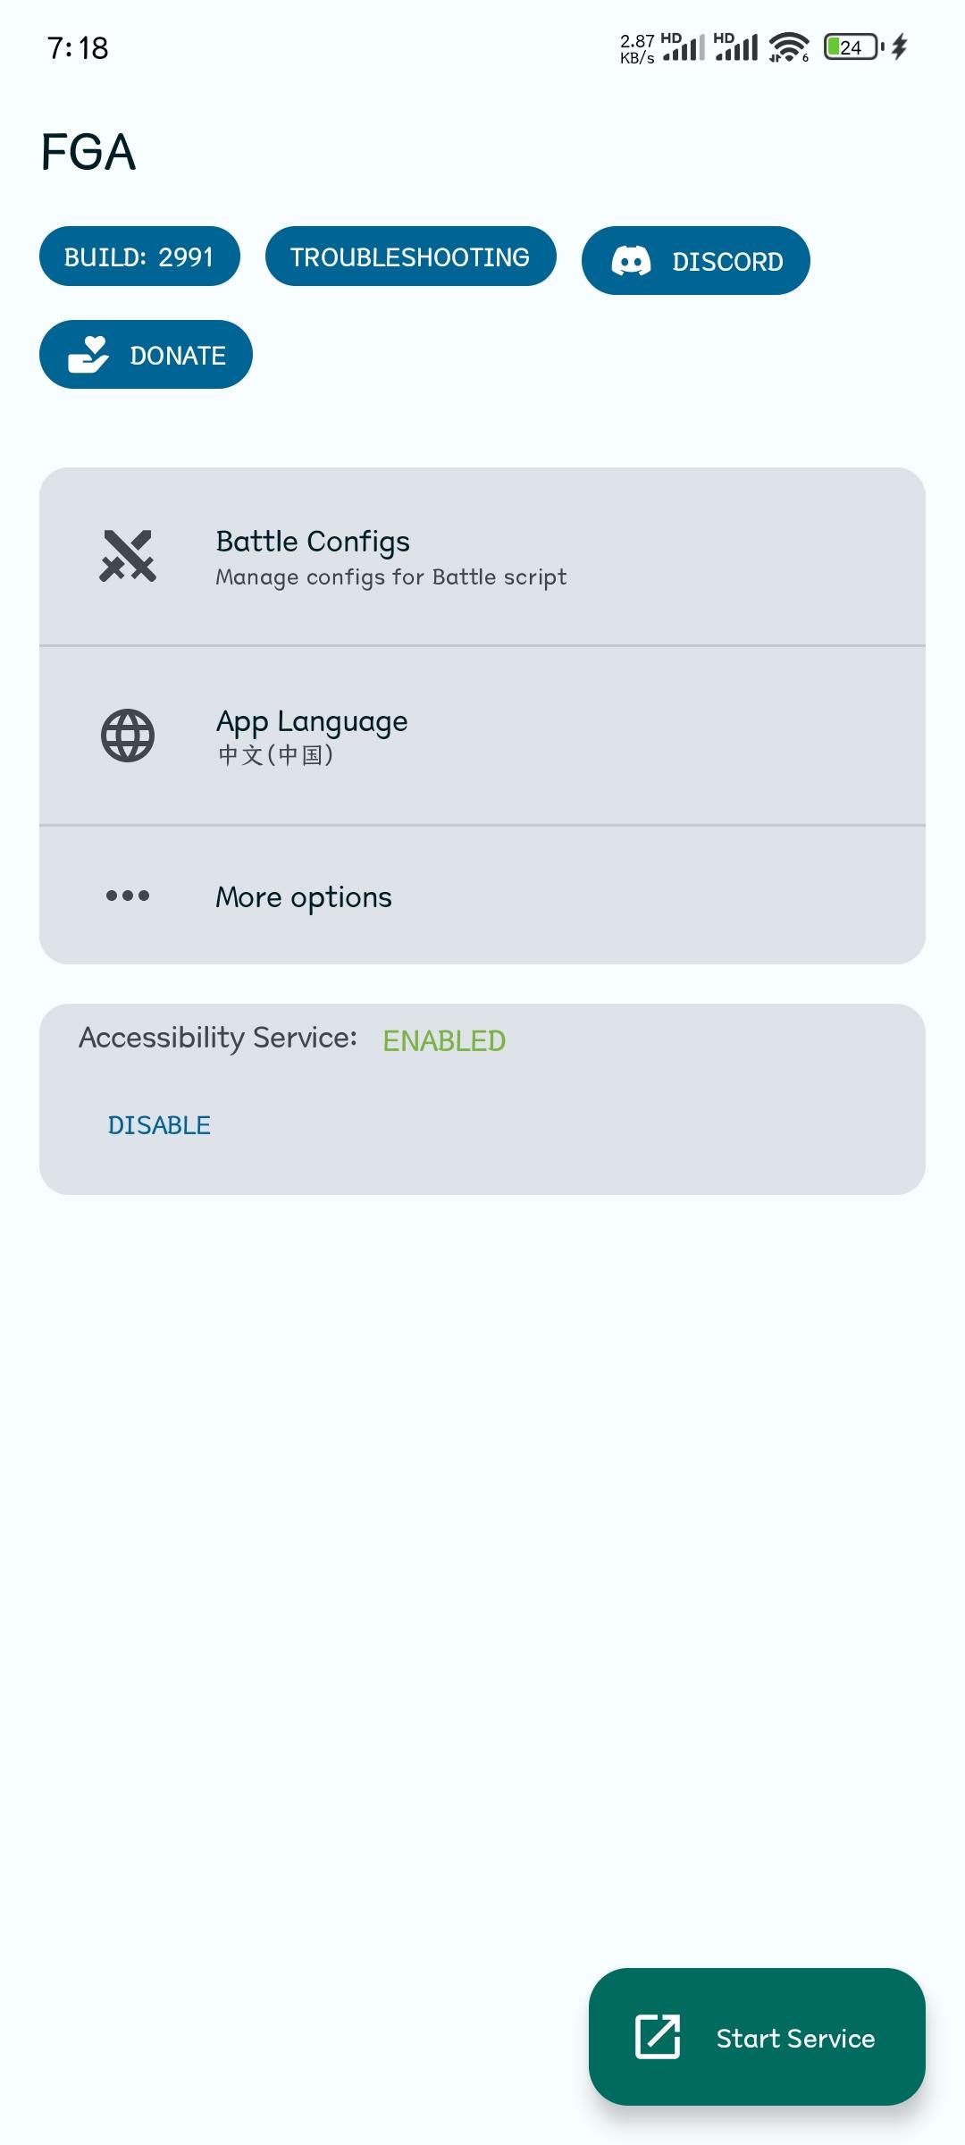Open Battle Configs menu entry
The image size is (965, 2145).
[x=482, y=556]
